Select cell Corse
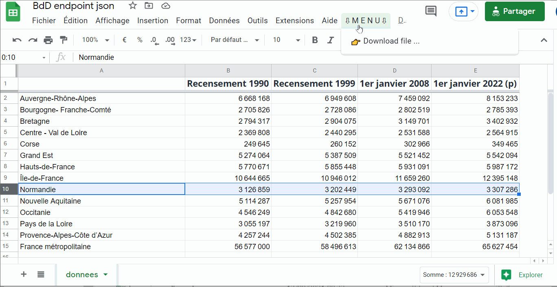The image size is (557, 287). point(101,144)
